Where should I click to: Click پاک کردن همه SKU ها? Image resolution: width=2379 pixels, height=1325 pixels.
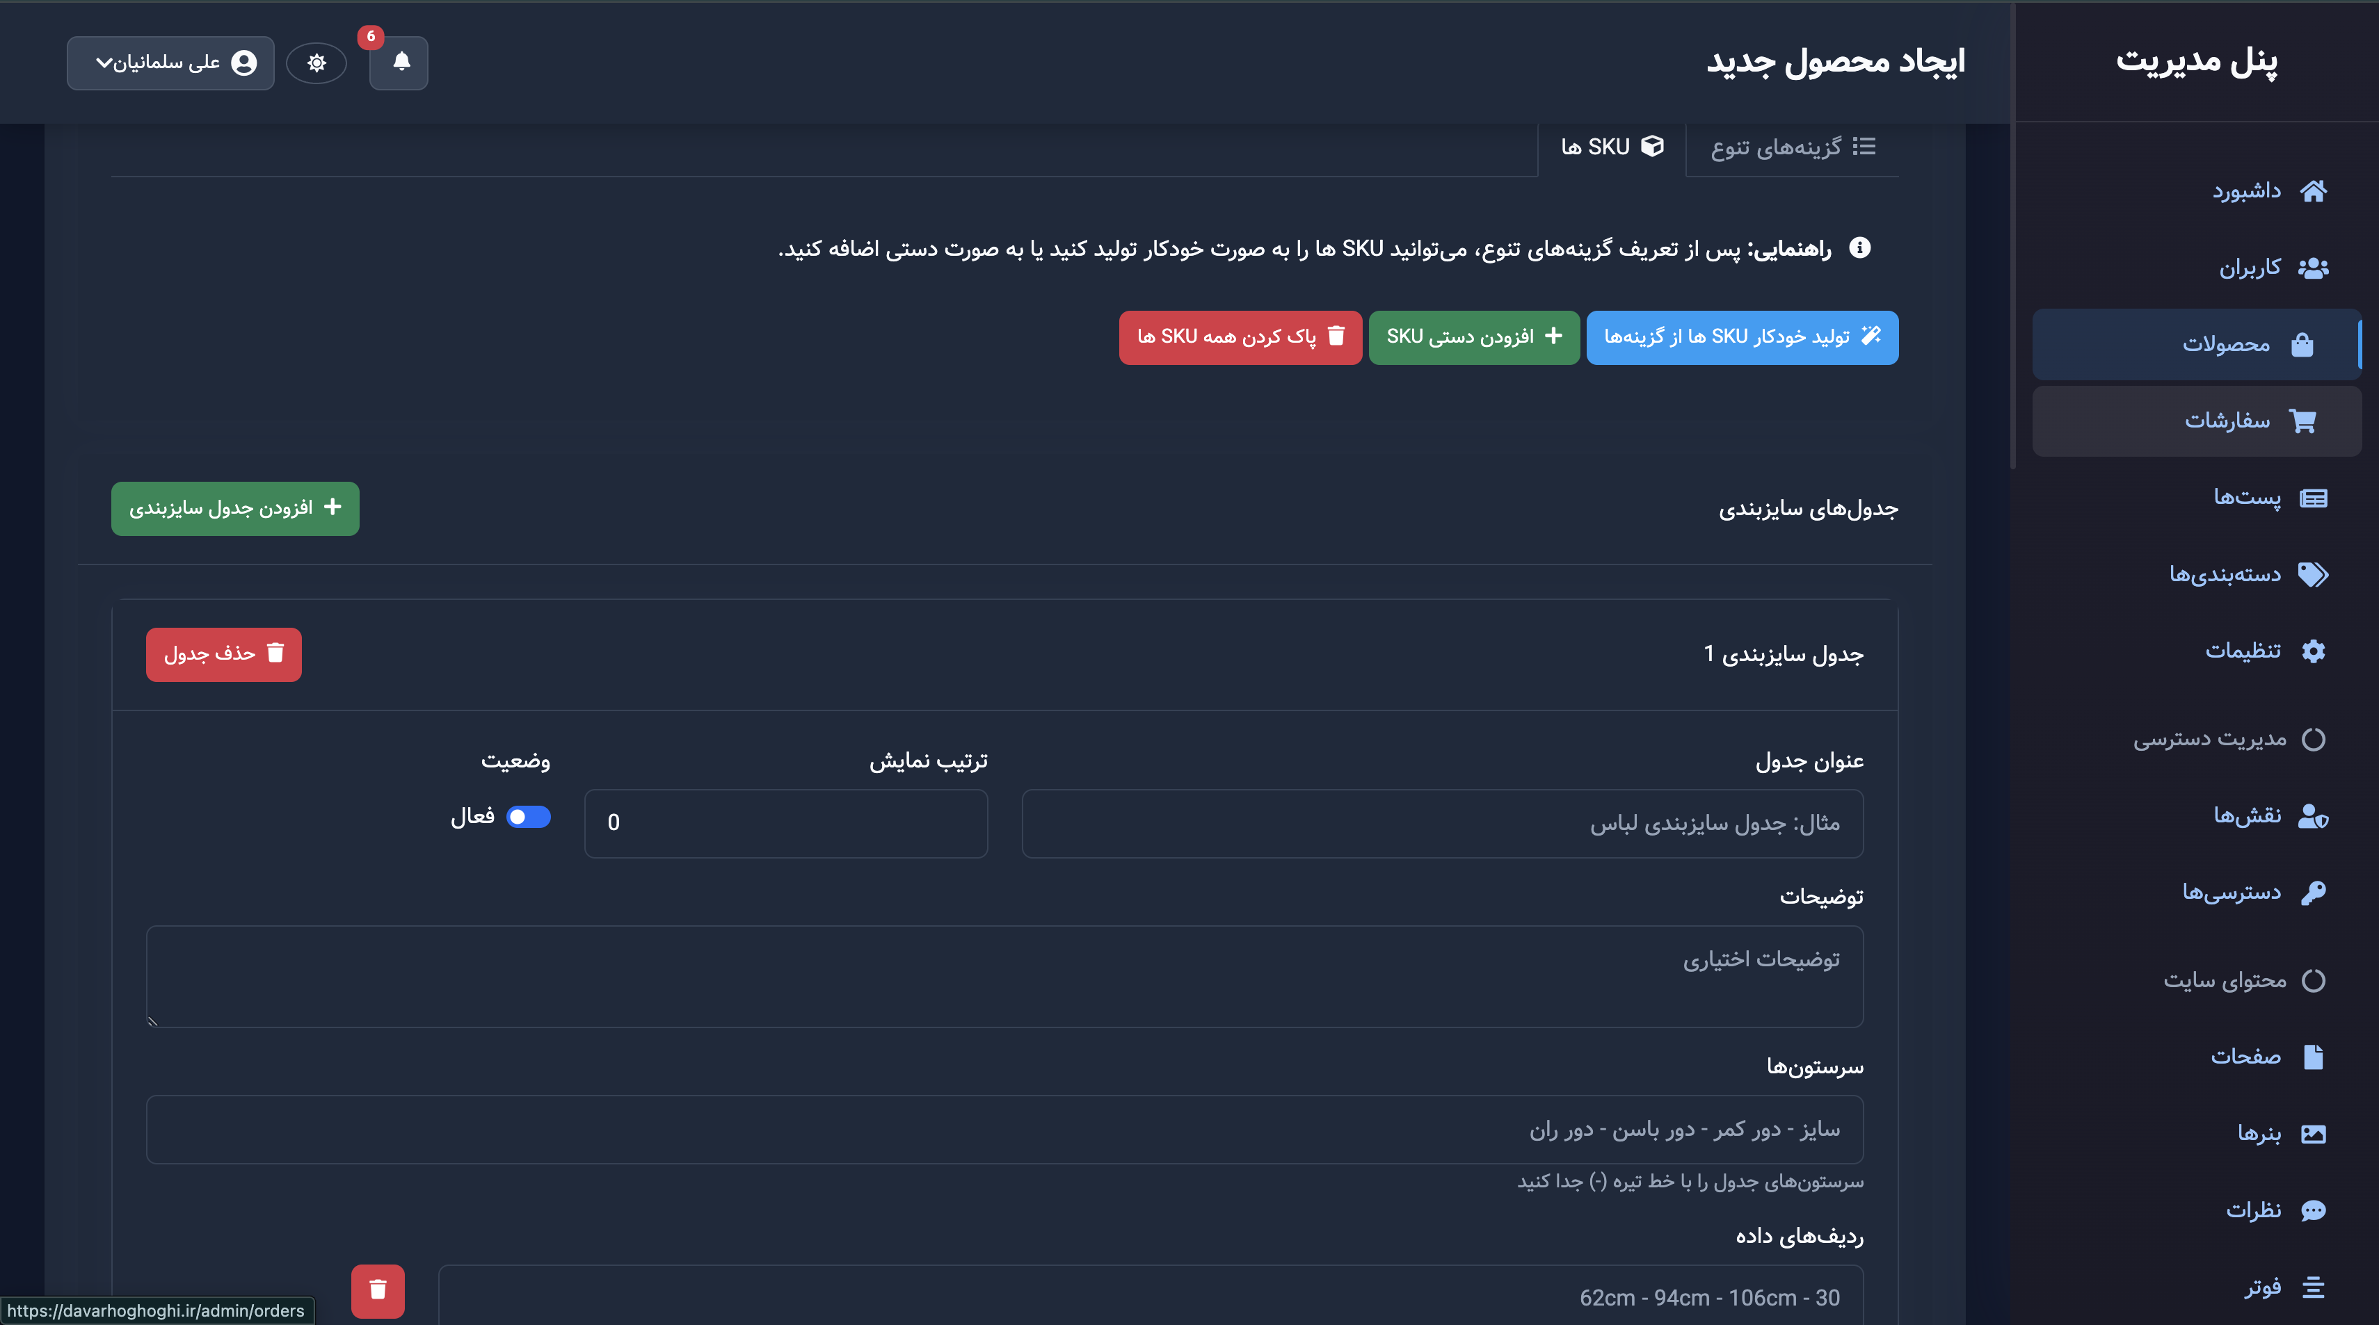(x=1240, y=338)
